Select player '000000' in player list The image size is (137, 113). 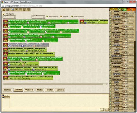click(116, 11)
